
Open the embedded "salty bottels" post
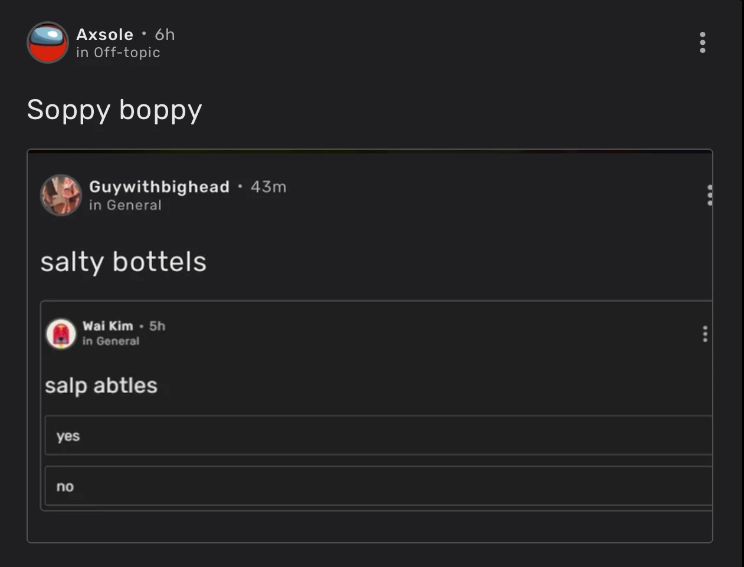(x=123, y=261)
